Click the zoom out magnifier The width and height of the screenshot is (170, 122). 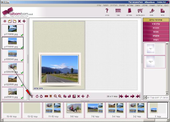tap(55, 96)
